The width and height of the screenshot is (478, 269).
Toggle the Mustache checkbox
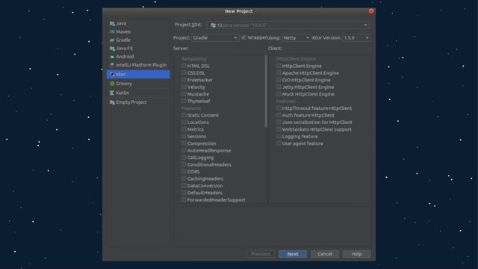[x=184, y=93]
